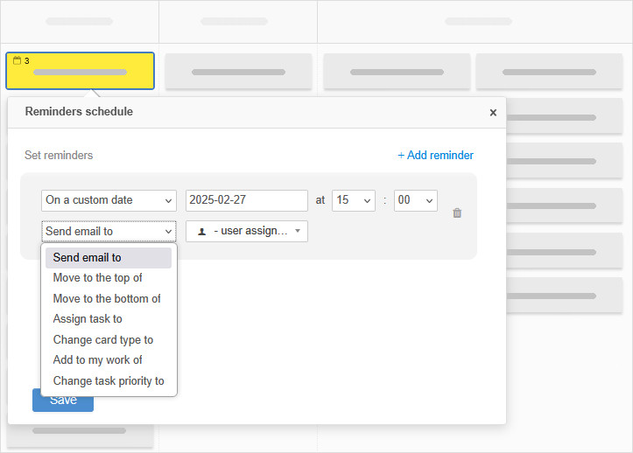This screenshot has height=453, width=633.
Task: Save the reminder settings
Action: (x=63, y=400)
